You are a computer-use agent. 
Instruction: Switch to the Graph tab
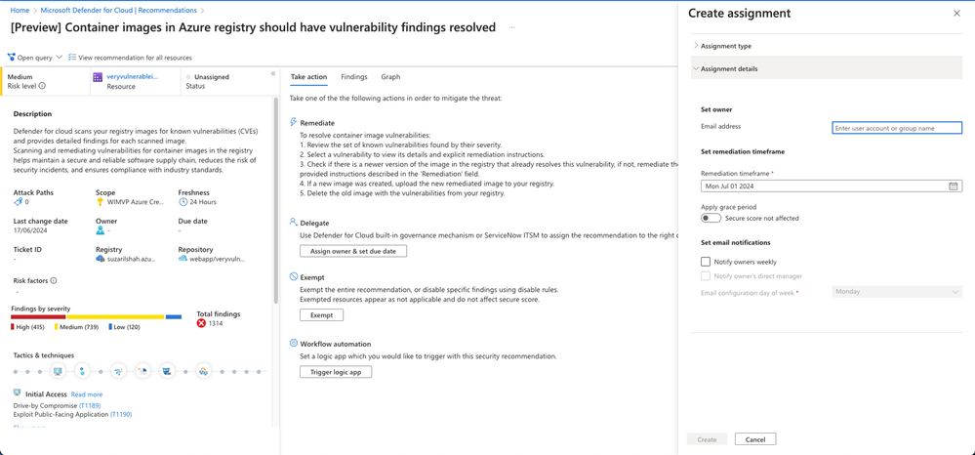390,77
